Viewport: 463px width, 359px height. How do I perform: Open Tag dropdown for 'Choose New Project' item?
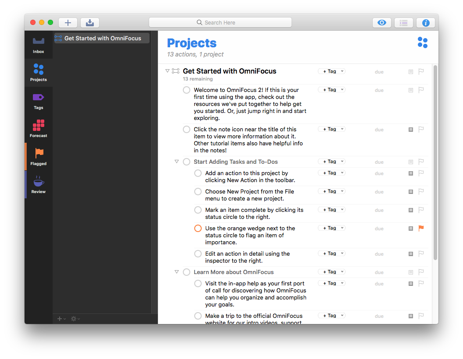(331, 191)
